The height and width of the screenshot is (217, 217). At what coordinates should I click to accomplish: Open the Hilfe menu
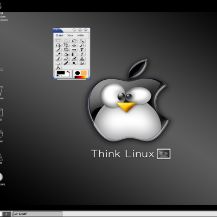(x=80, y=35)
